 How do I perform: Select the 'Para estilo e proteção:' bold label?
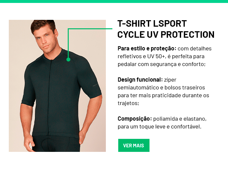click(x=147, y=48)
